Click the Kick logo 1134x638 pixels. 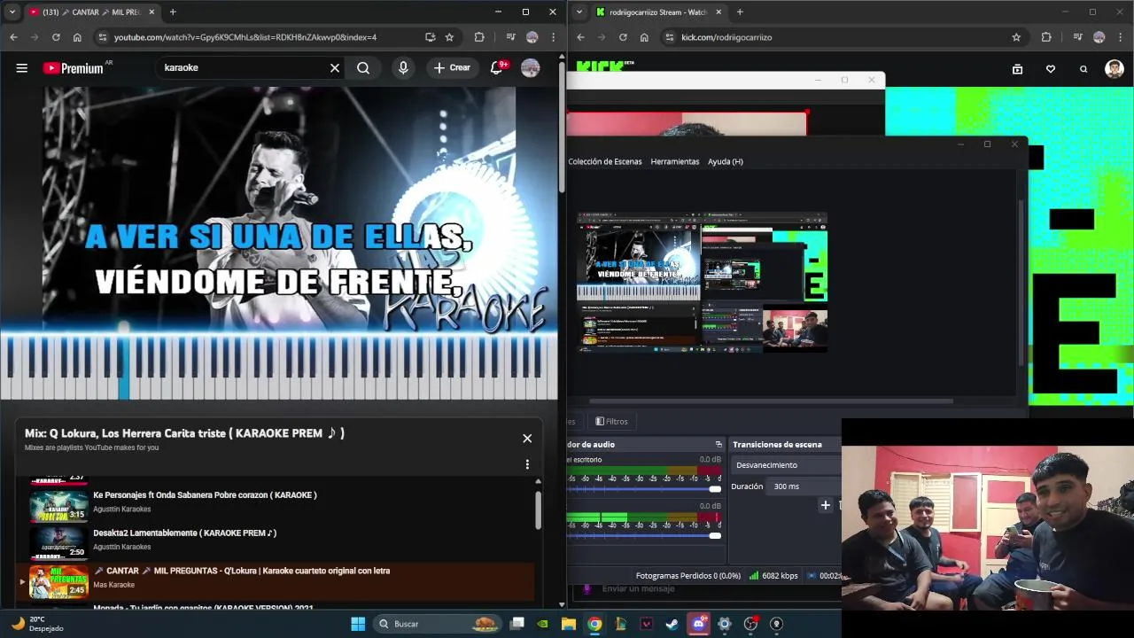(x=601, y=66)
